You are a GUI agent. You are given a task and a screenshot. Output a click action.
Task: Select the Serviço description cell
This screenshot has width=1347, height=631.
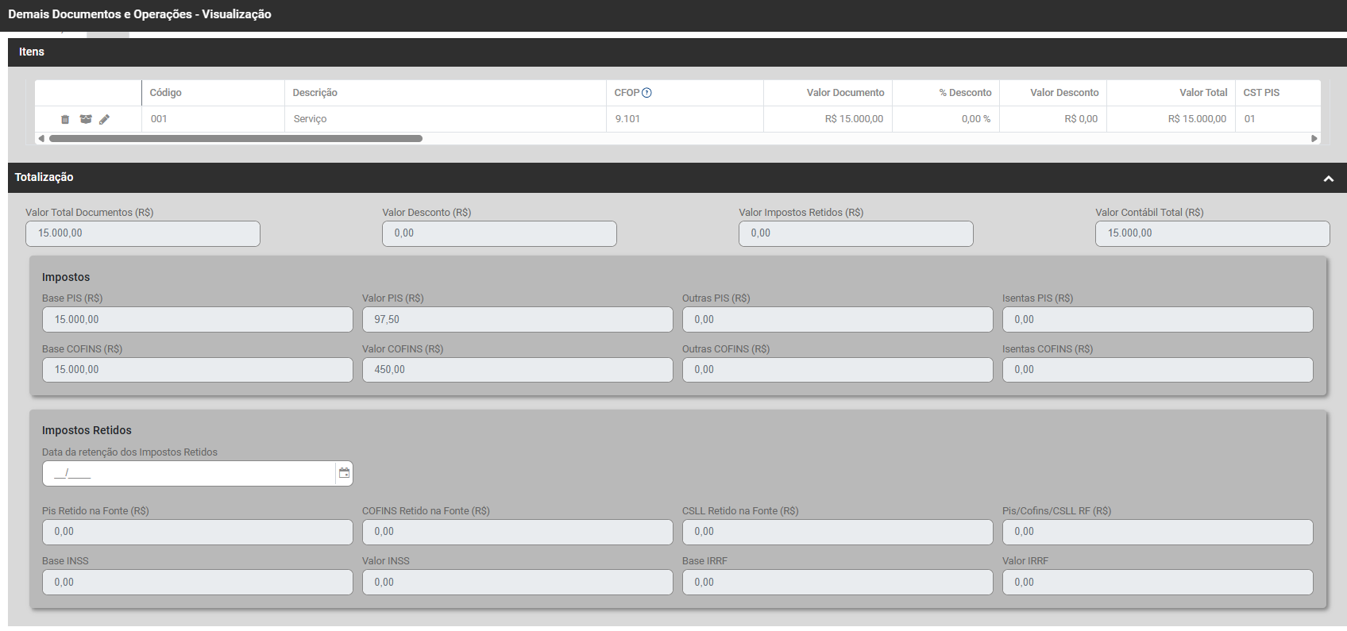click(x=445, y=119)
